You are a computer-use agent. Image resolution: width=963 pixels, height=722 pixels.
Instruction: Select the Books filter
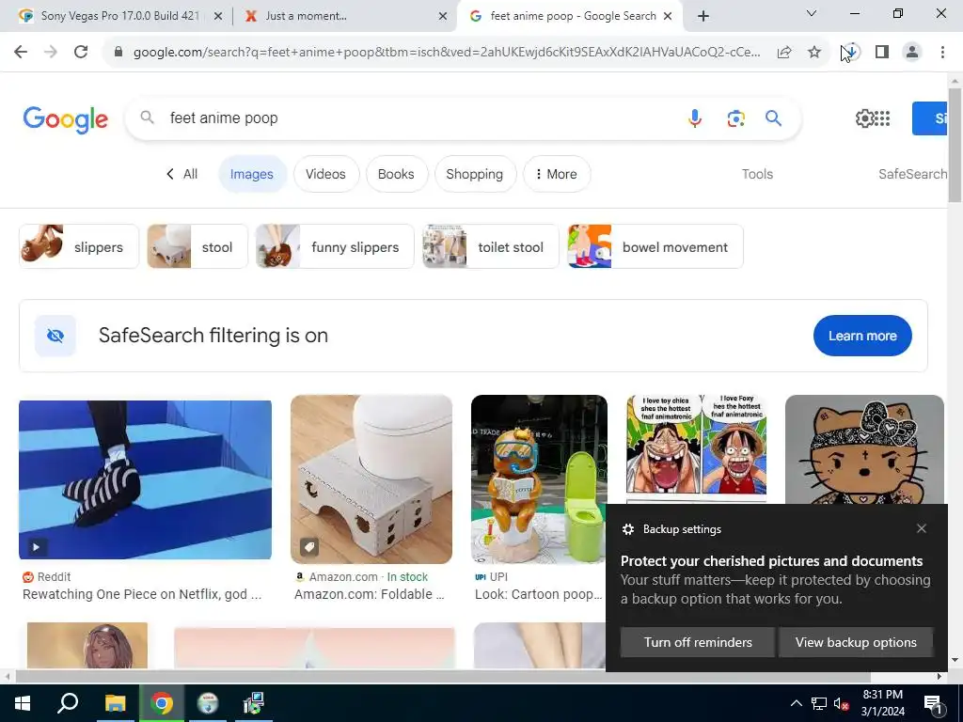tap(396, 174)
